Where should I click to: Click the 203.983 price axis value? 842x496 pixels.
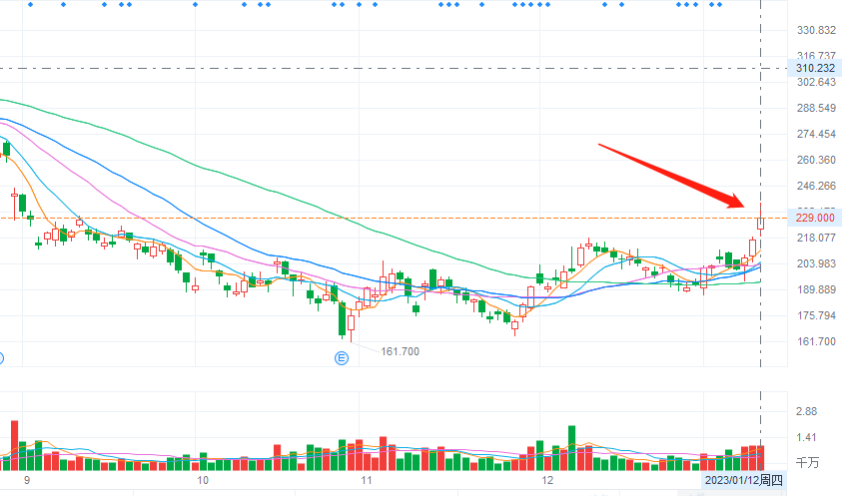click(x=816, y=263)
